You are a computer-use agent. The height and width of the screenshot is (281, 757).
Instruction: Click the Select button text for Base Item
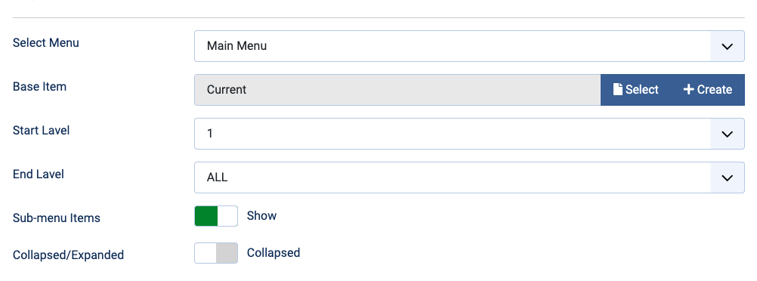coord(642,89)
